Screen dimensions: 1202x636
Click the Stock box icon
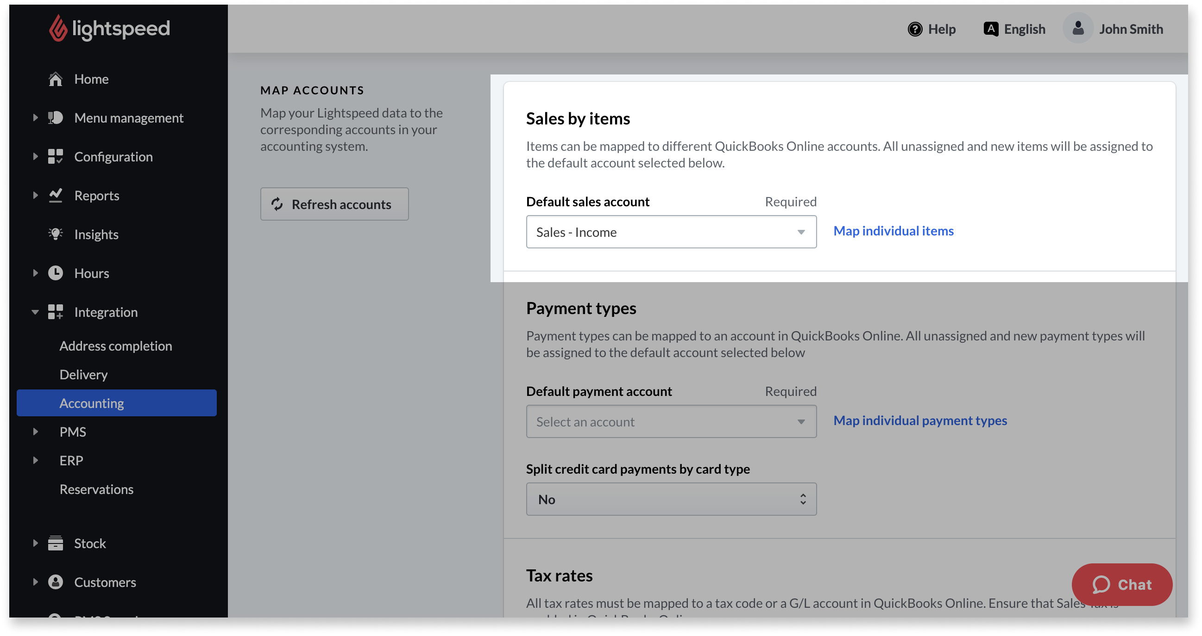click(x=56, y=543)
